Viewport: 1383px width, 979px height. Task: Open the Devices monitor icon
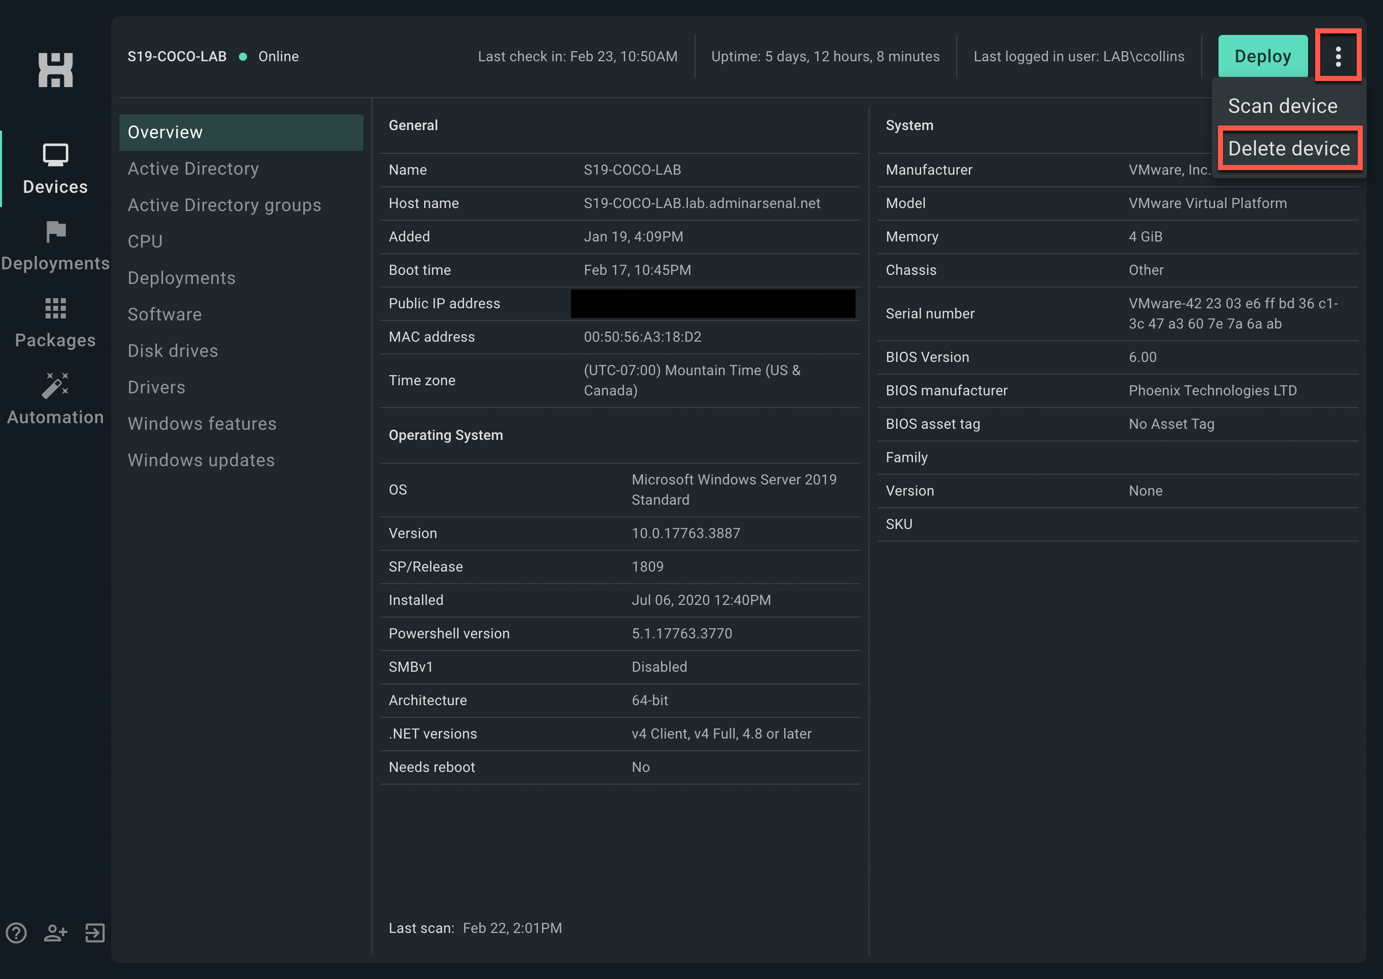click(56, 154)
